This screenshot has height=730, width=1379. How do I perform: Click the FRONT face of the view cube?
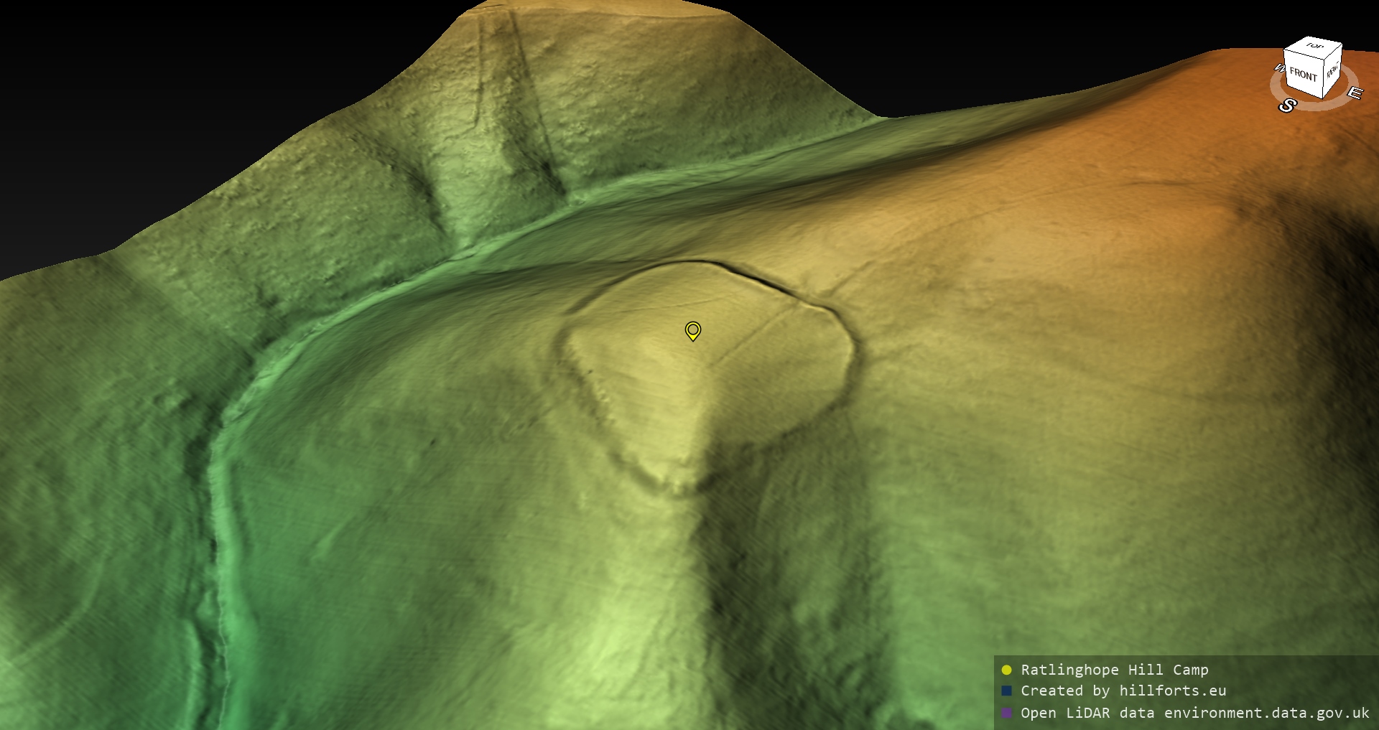coord(1303,74)
